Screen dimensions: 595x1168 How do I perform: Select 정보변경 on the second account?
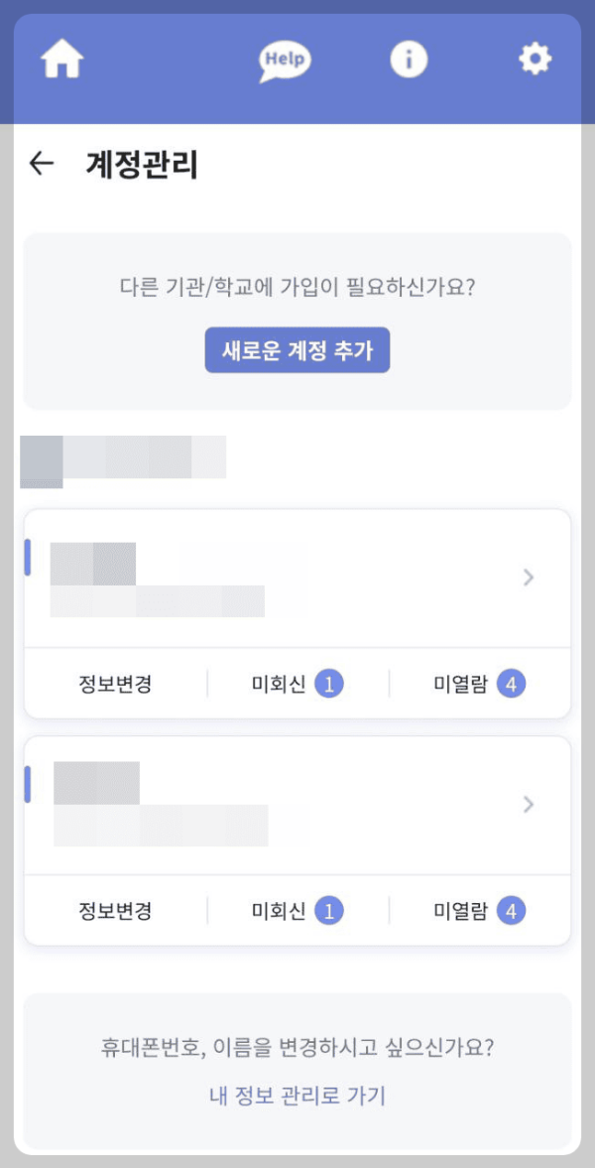click(112, 910)
